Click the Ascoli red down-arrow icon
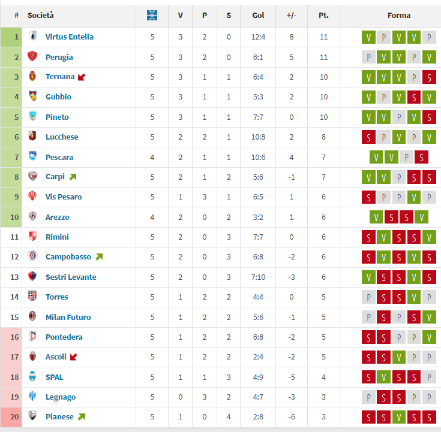 pos(73,357)
